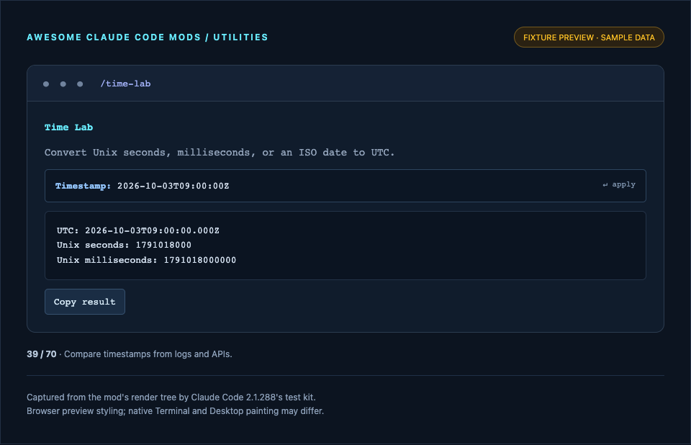Click the Captured from the mod's render tree note
691x445 pixels.
click(x=171, y=397)
